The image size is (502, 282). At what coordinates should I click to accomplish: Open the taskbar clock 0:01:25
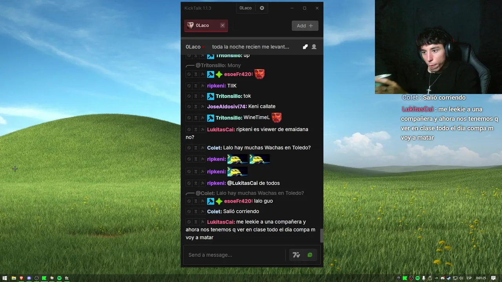[481, 278]
